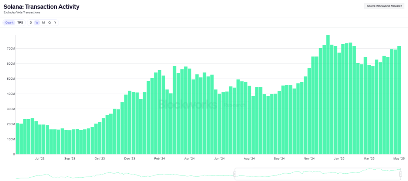Click the Apr '24 x-axis label
Viewport: 408px width, 181px height.
pos(189,158)
